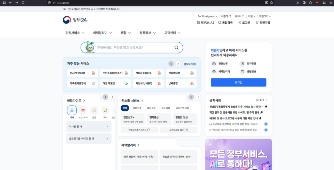Select the 전체 one-stop tab
The width and height of the screenshot is (334, 170).
point(125,108)
